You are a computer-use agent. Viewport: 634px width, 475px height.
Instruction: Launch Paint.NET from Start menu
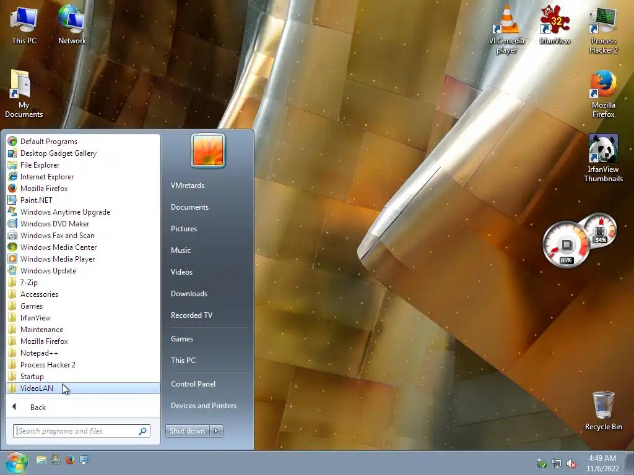point(83,200)
